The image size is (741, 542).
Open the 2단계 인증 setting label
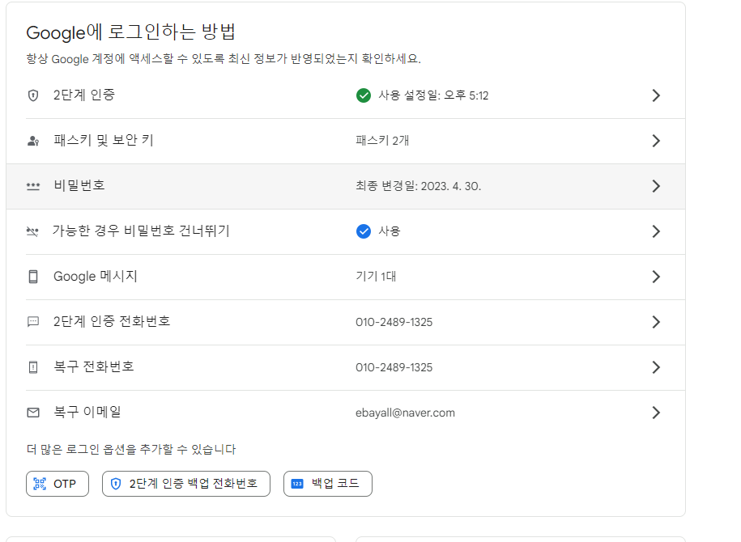[84, 95]
